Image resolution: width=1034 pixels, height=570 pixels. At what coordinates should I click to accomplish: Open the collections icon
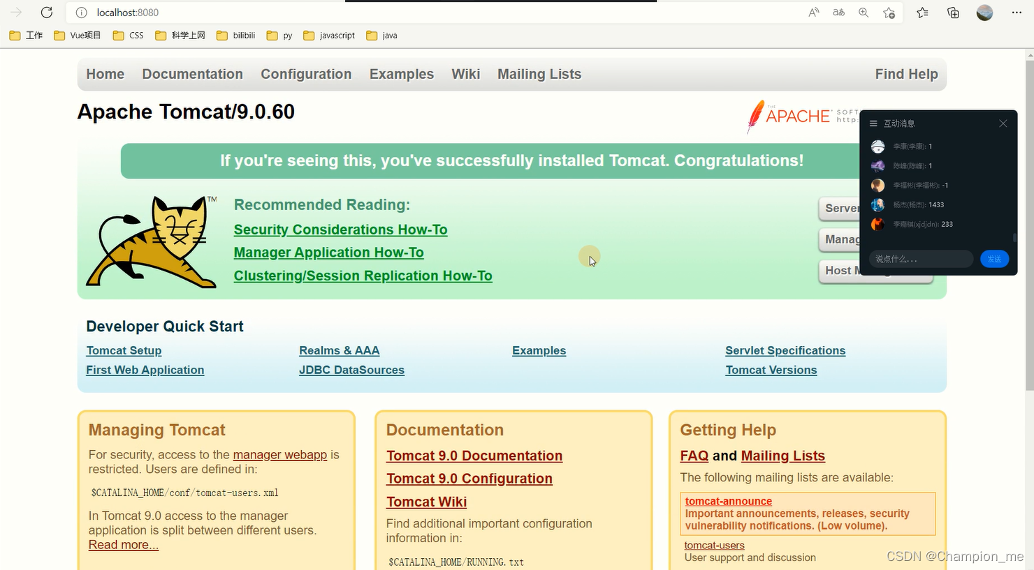tap(953, 13)
